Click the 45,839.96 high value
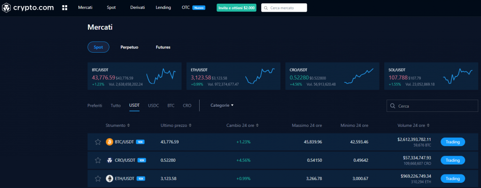 (312, 142)
